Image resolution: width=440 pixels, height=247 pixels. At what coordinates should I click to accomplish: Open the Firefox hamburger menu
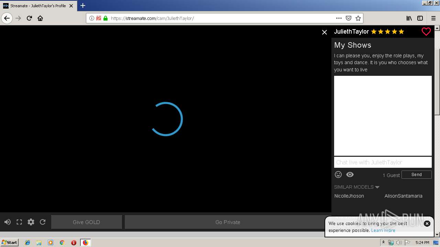pyautogui.click(x=433, y=18)
